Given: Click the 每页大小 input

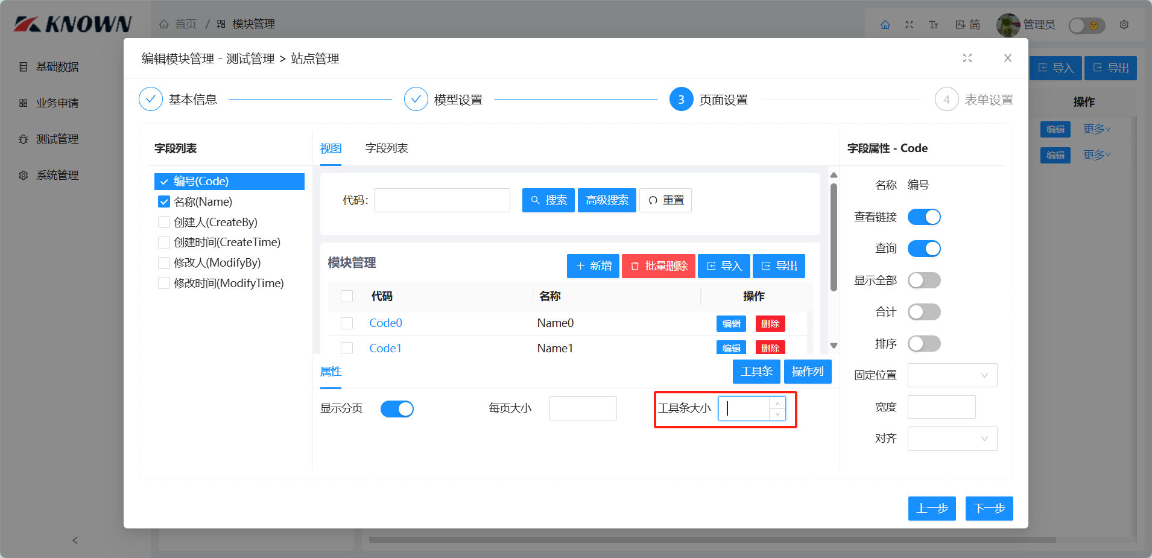Looking at the screenshot, I should point(583,408).
